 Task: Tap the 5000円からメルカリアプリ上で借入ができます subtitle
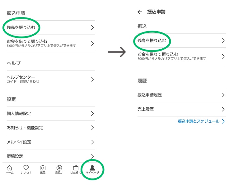pos(172,59)
